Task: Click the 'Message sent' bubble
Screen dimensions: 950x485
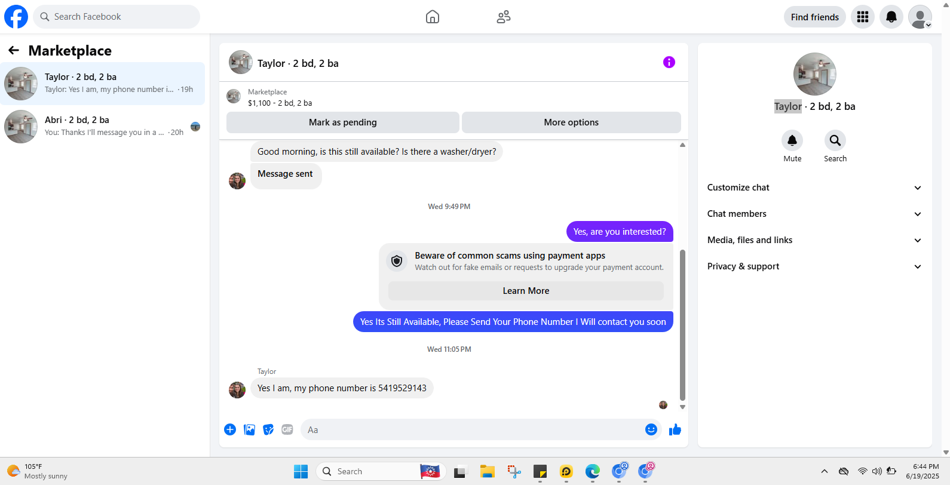Action: pyautogui.click(x=286, y=175)
